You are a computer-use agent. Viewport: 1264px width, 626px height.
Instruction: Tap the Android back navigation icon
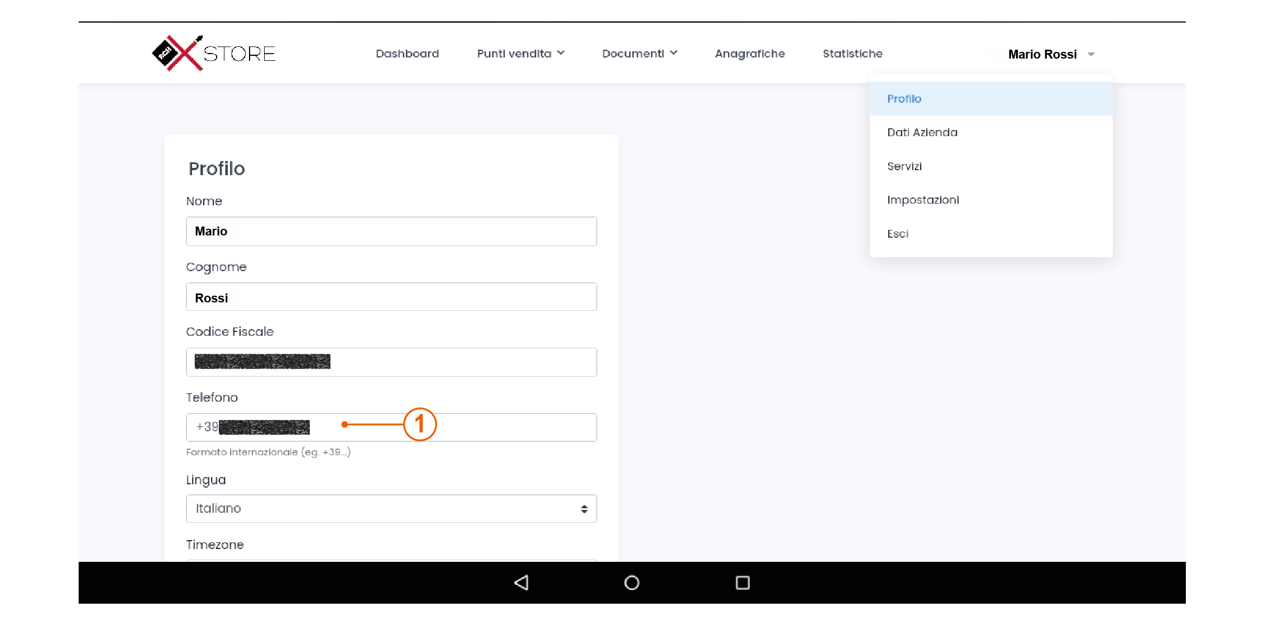521,582
